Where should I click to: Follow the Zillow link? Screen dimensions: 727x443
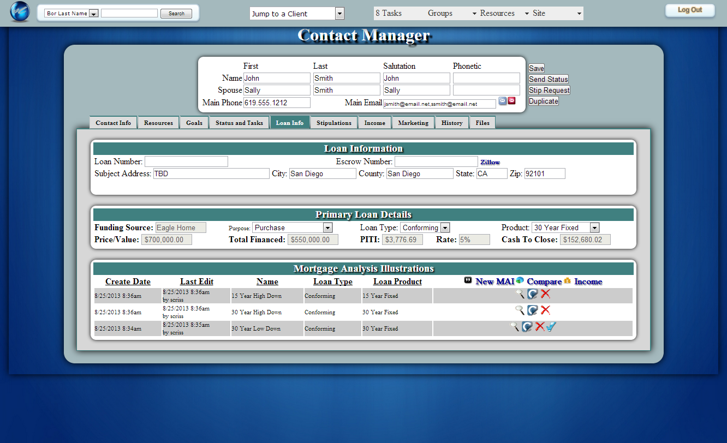point(490,163)
